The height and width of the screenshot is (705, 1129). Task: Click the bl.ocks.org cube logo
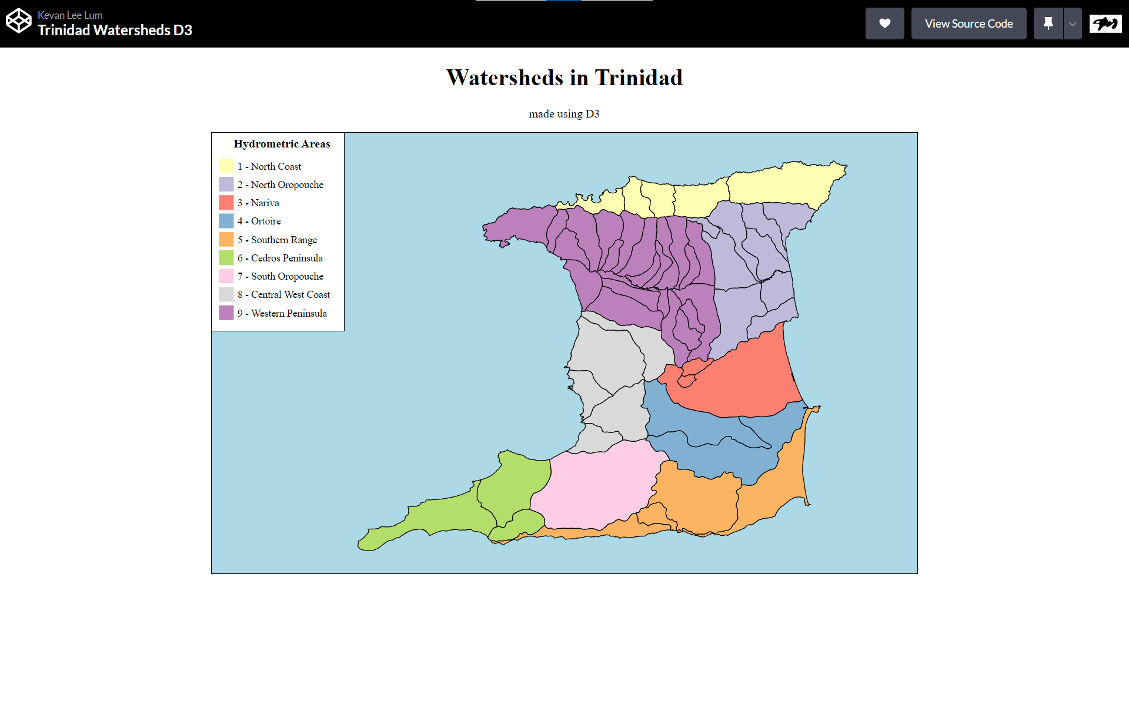tap(18, 21)
